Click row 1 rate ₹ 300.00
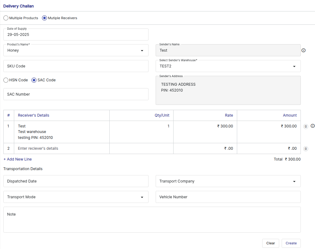 (225, 126)
